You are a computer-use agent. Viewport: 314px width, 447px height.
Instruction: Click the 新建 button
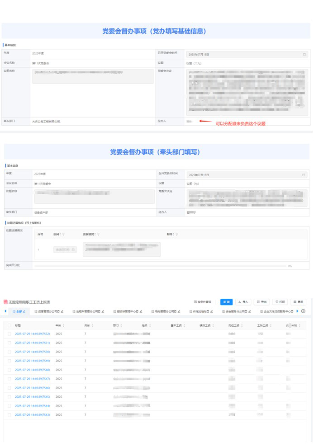coord(226,302)
